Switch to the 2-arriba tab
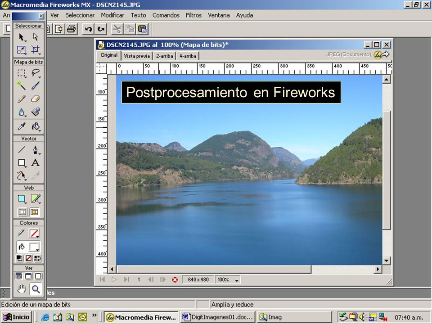 pyautogui.click(x=165, y=56)
